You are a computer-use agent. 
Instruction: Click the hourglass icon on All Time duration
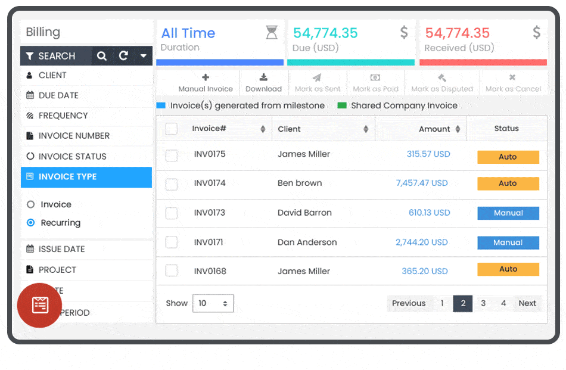click(272, 32)
